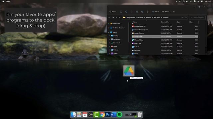Click the volume speaker icon in top bar

coord(187,1)
